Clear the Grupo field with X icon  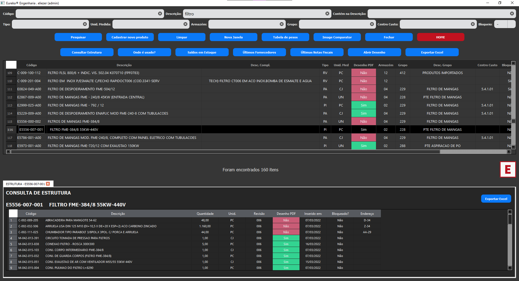pyautogui.click(x=372, y=24)
